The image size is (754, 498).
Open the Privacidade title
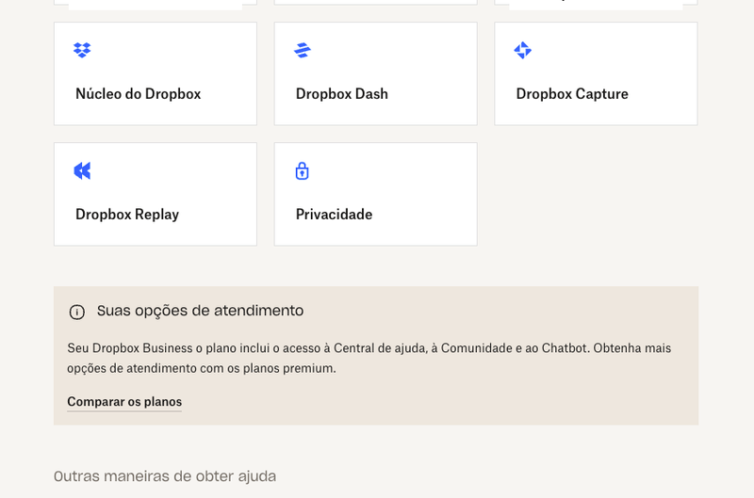(334, 215)
